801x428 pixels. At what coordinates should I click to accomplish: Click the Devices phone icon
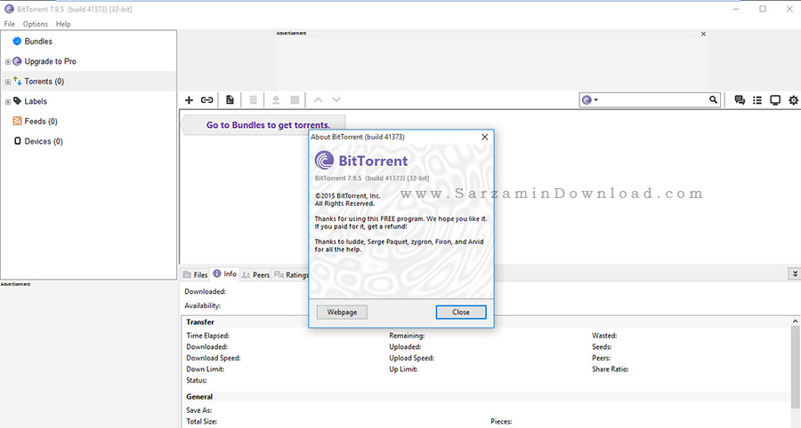[18, 140]
